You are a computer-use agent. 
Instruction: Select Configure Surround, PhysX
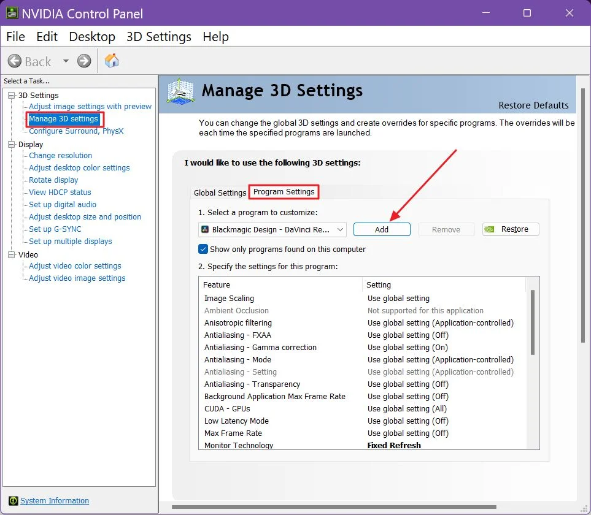[76, 131]
